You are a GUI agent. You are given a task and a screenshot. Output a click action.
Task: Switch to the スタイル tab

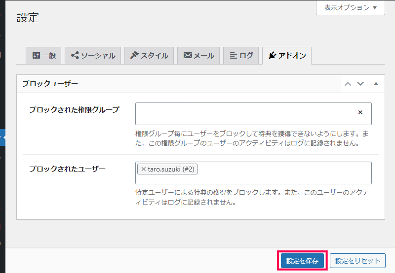[x=149, y=55]
